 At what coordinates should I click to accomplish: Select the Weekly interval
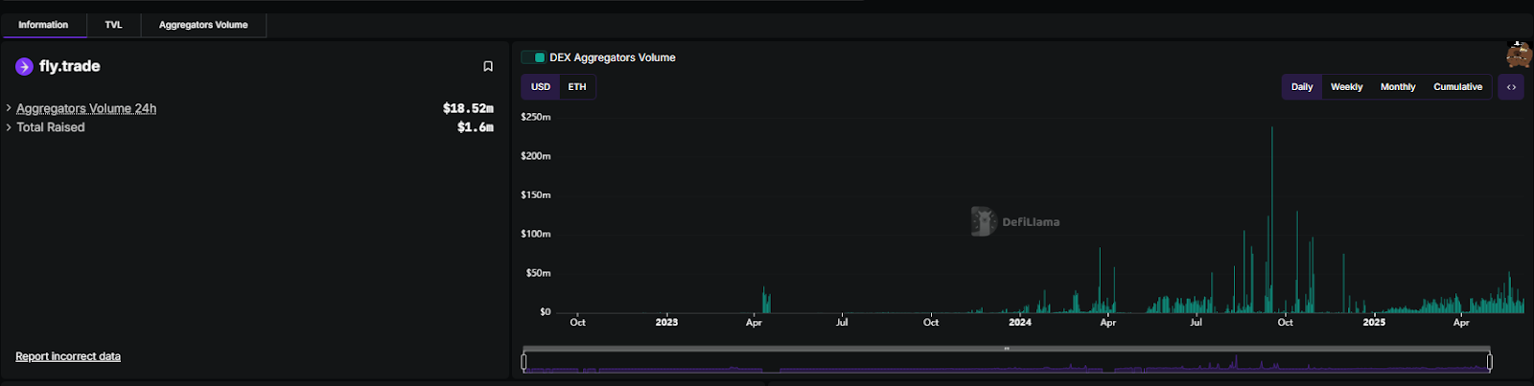click(x=1346, y=87)
